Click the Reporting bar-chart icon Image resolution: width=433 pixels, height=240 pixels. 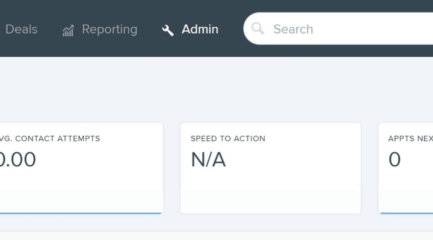(x=68, y=30)
